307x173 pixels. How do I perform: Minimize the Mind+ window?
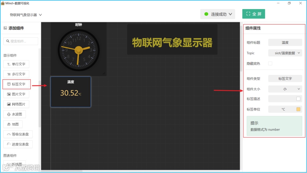[x=278, y=3]
